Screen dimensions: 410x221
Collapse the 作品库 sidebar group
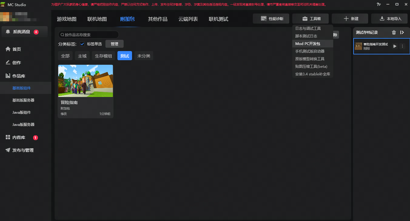19,76
